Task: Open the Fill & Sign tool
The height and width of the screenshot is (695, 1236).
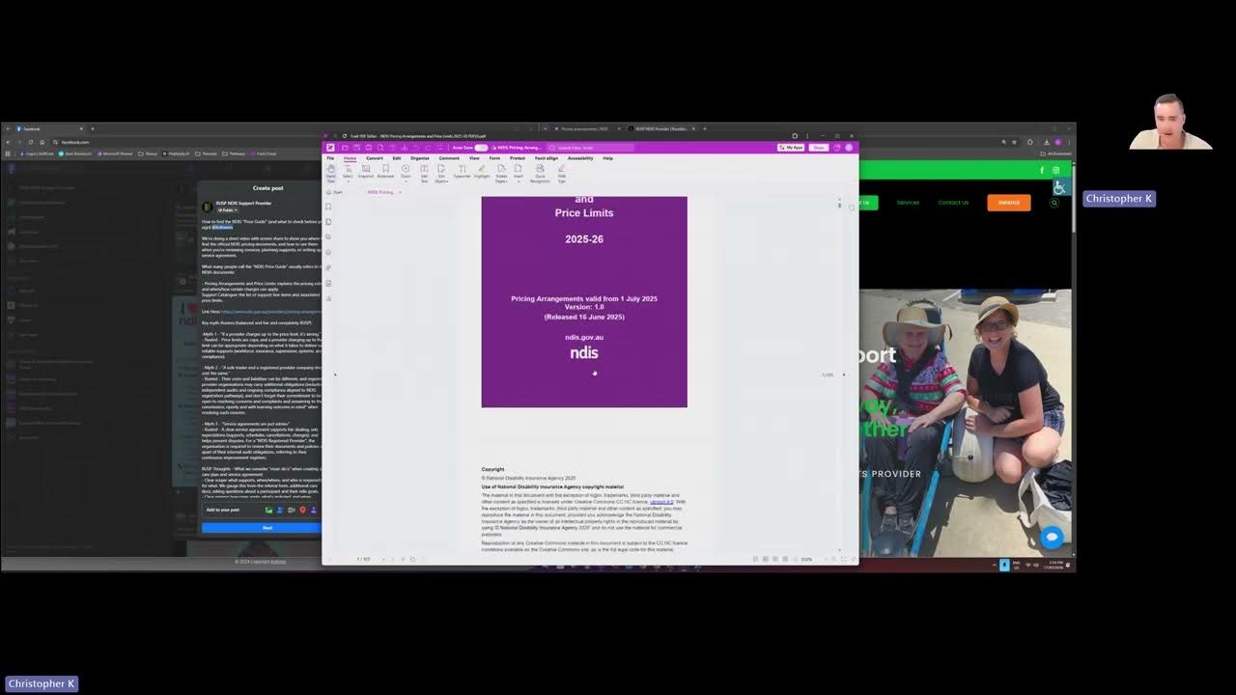Action: pos(562,173)
